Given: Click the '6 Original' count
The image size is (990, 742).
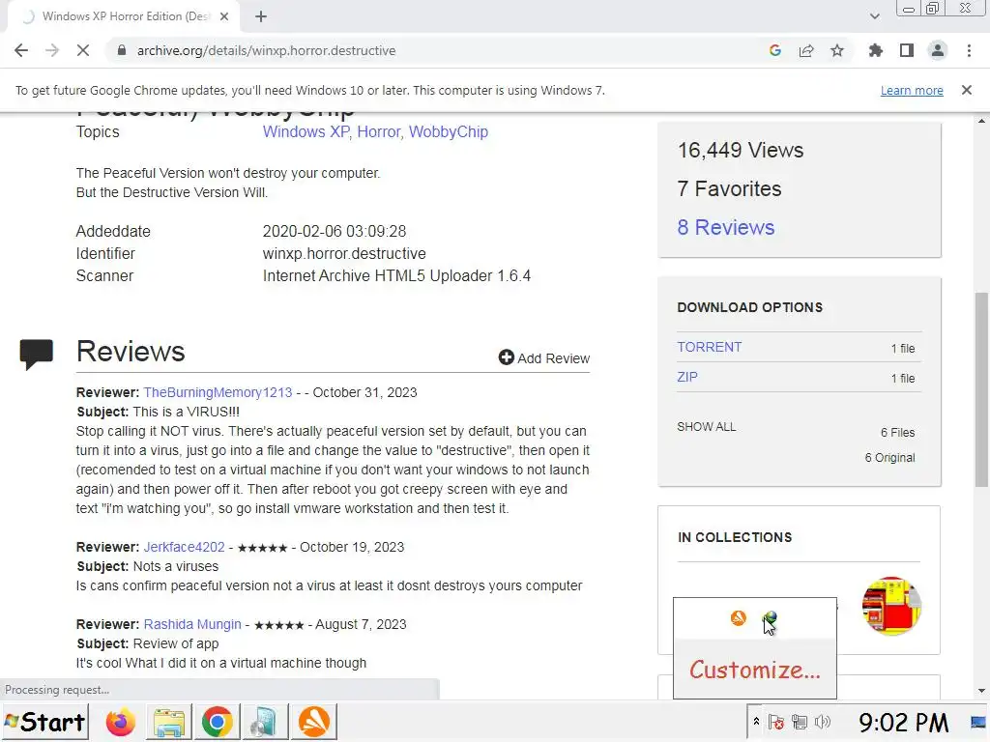Looking at the screenshot, I should (889, 457).
